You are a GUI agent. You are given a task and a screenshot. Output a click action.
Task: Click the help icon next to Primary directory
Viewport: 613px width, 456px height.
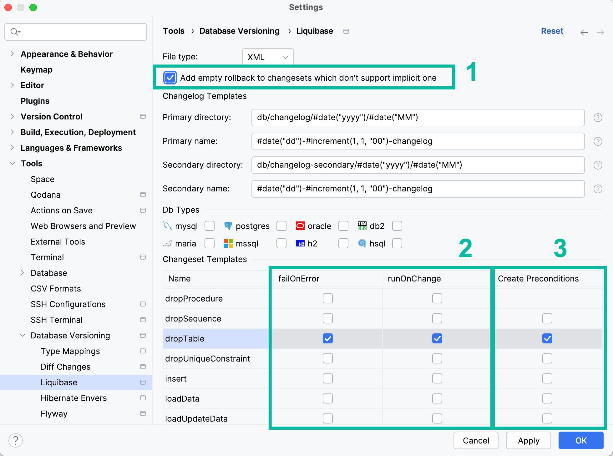[598, 118]
